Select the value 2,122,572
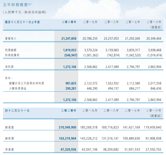Image resolution: width=166 pixels, height=155 pixels. pyautogui.click(x=91, y=83)
